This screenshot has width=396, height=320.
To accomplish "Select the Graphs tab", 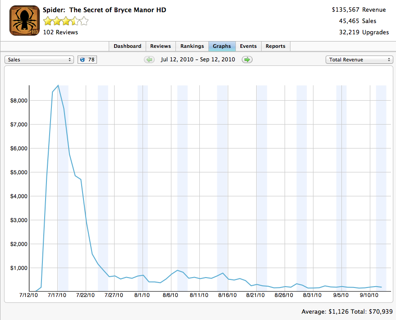I will [x=222, y=46].
